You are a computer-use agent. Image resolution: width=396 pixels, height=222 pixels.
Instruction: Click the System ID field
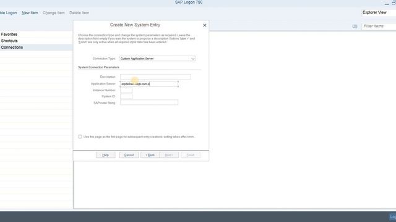click(x=126, y=96)
